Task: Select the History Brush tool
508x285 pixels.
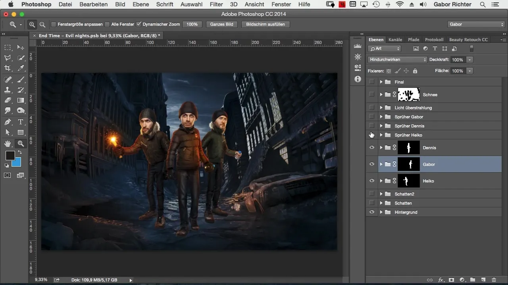Action: tap(21, 90)
